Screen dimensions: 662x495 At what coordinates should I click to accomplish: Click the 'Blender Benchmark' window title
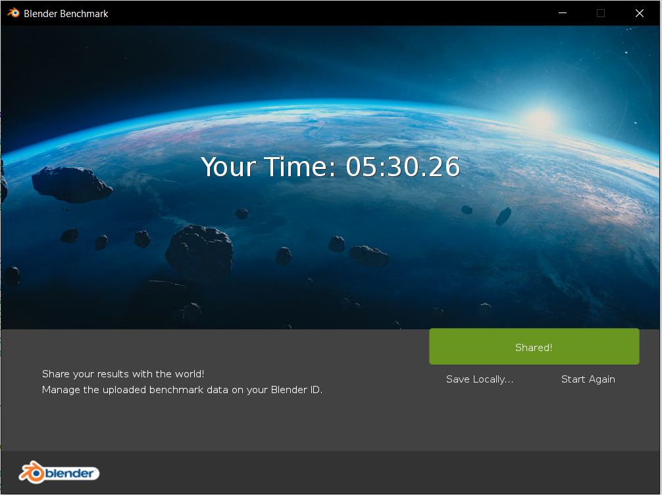point(66,14)
